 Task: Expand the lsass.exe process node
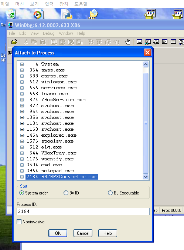click(22, 94)
